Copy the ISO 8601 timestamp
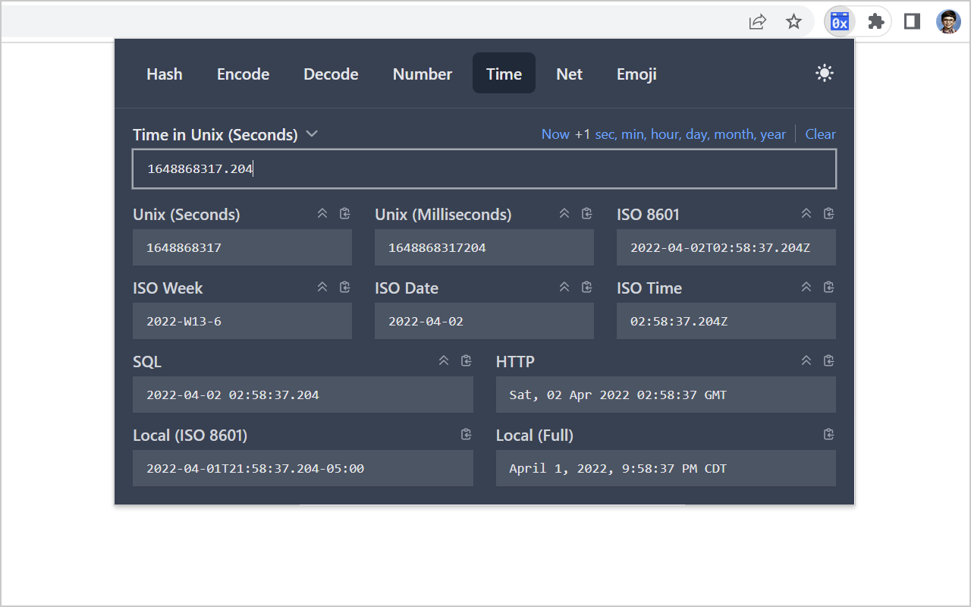The width and height of the screenshot is (971, 607). tap(828, 213)
